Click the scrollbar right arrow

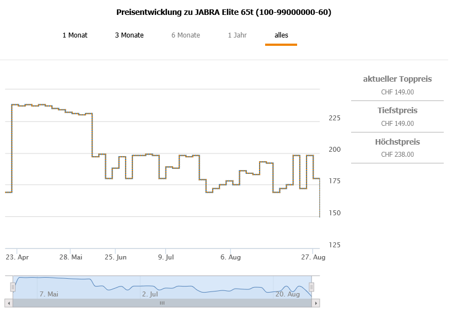[316, 303]
